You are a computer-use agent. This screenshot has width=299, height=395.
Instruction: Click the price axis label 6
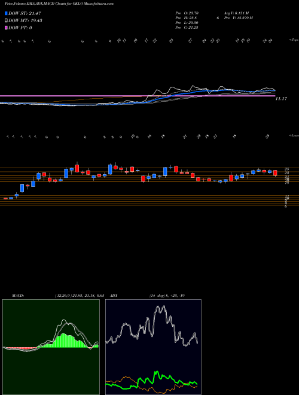286,206
